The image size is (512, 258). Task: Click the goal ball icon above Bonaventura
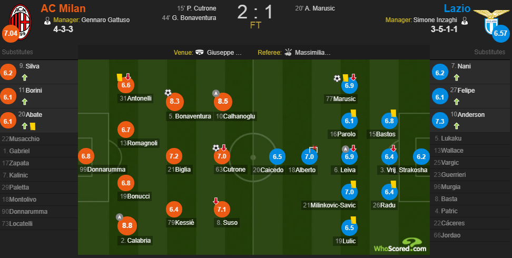(168, 93)
